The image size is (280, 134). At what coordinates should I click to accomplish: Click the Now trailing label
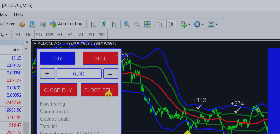pyautogui.click(x=53, y=104)
